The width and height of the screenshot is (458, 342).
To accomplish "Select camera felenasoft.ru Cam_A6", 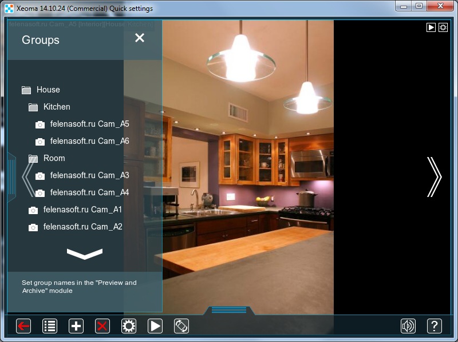I will tap(82, 141).
